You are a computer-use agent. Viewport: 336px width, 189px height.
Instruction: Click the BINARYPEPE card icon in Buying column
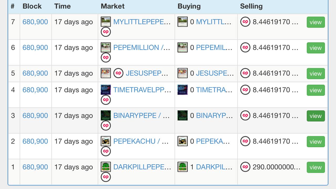[182, 115]
